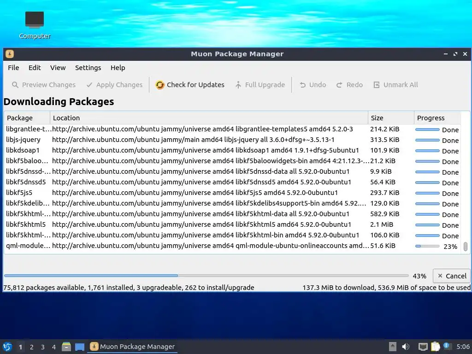Sort by the Location column header

(x=209, y=118)
